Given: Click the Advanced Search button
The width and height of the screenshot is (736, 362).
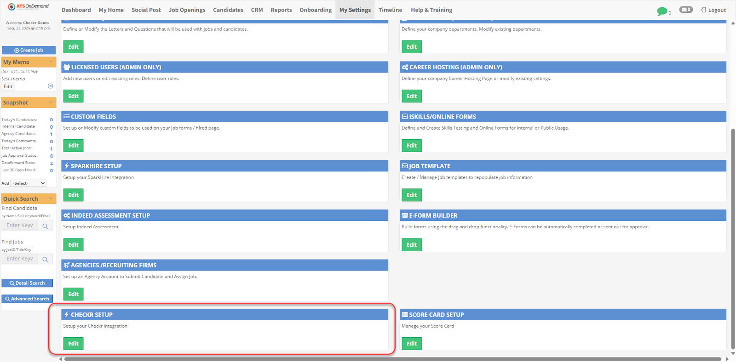Looking at the screenshot, I should tap(27, 299).
